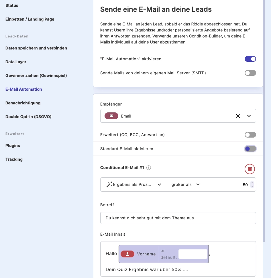Activate the Standard E-Mail toggle
Viewport: 271px width, 278px height.
click(250, 149)
